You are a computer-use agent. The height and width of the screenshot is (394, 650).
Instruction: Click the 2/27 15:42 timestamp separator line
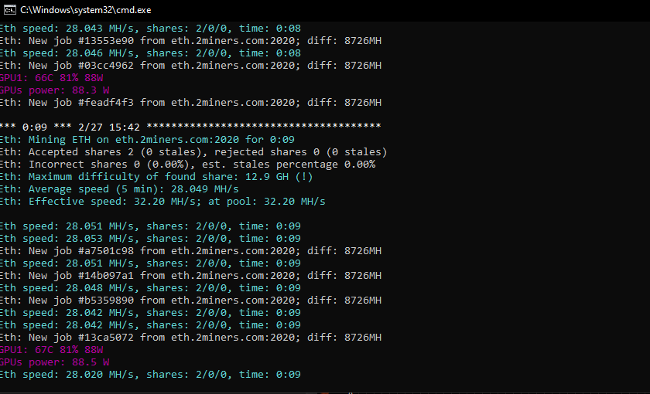click(x=190, y=127)
